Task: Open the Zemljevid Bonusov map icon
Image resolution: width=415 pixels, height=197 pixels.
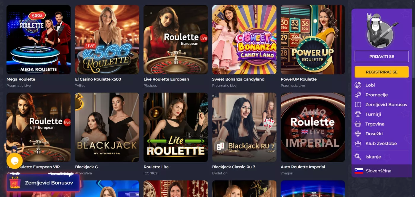Action: pyautogui.click(x=358, y=105)
